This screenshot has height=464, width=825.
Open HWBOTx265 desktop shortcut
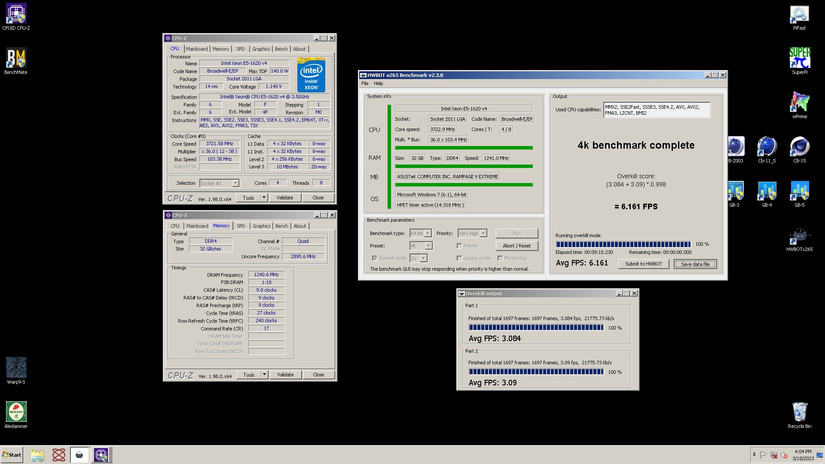(x=799, y=238)
